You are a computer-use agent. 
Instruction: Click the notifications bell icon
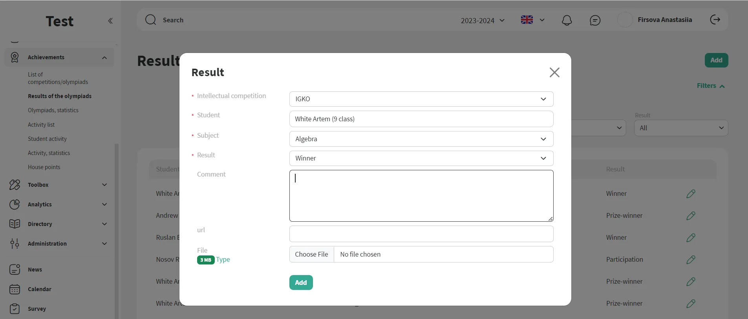567,20
